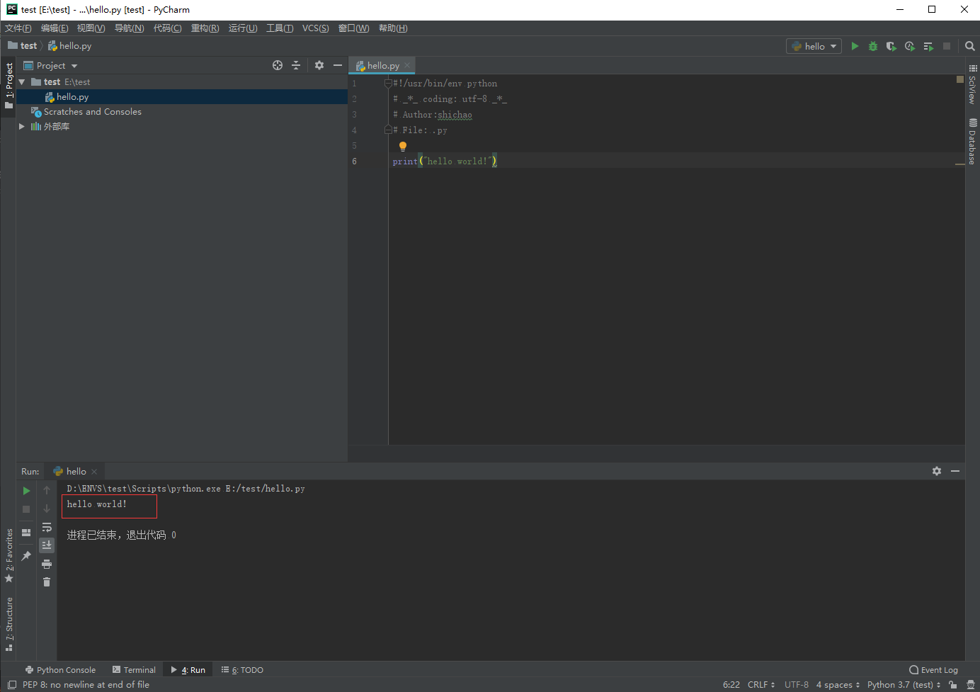
Task: Open Event Log from bottom bar
Action: 934,670
